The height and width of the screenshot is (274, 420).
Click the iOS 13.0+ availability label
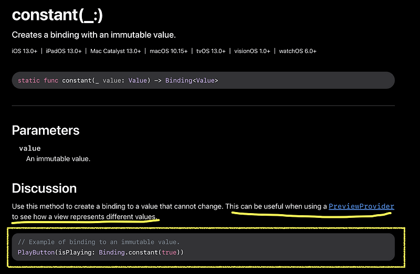(x=24, y=51)
